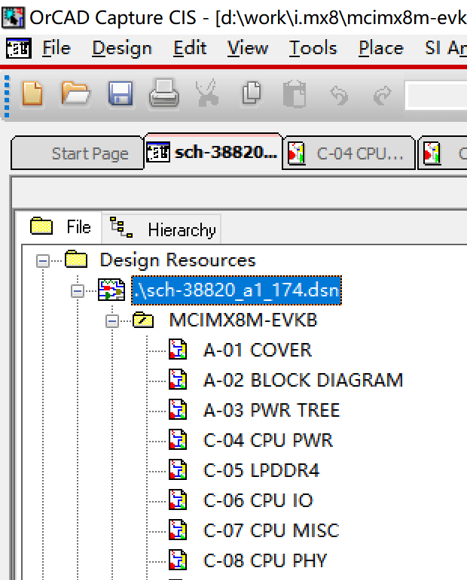
Task: Collapse the MCIMX8M-EVKB folder node
Action: (111, 321)
